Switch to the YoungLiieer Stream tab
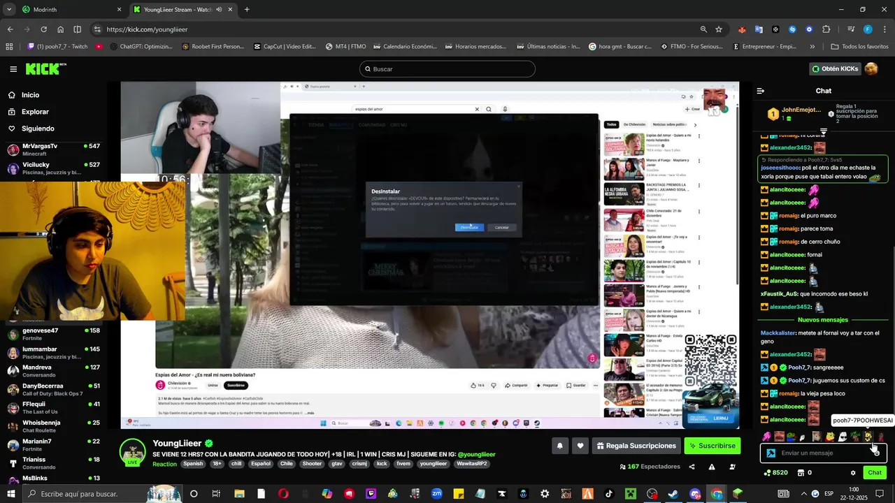 point(182,10)
